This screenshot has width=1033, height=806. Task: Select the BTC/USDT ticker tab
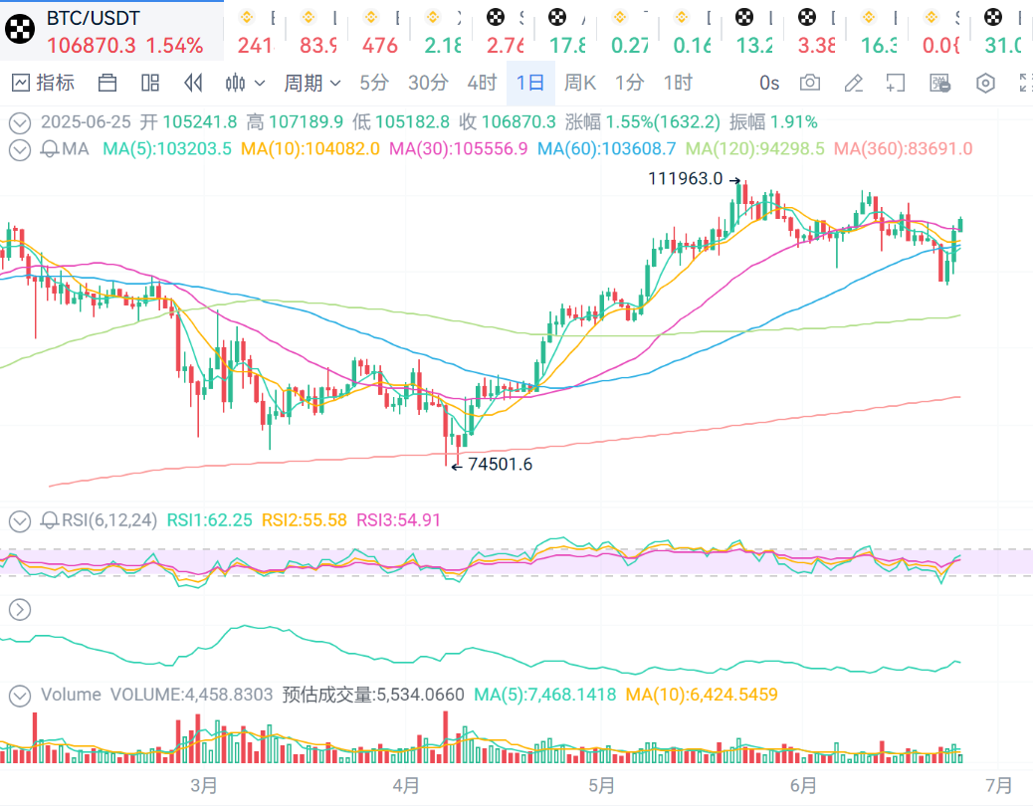point(112,30)
